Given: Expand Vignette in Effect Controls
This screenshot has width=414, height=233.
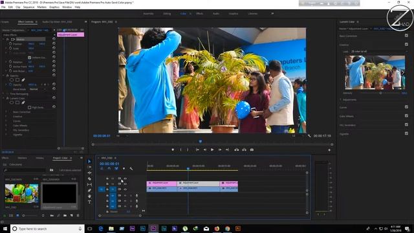Looking at the screenshot, I should pos(6,135).
